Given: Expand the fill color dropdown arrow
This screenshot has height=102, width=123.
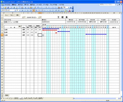Looking at the screenshot, I should pos(67,10).
